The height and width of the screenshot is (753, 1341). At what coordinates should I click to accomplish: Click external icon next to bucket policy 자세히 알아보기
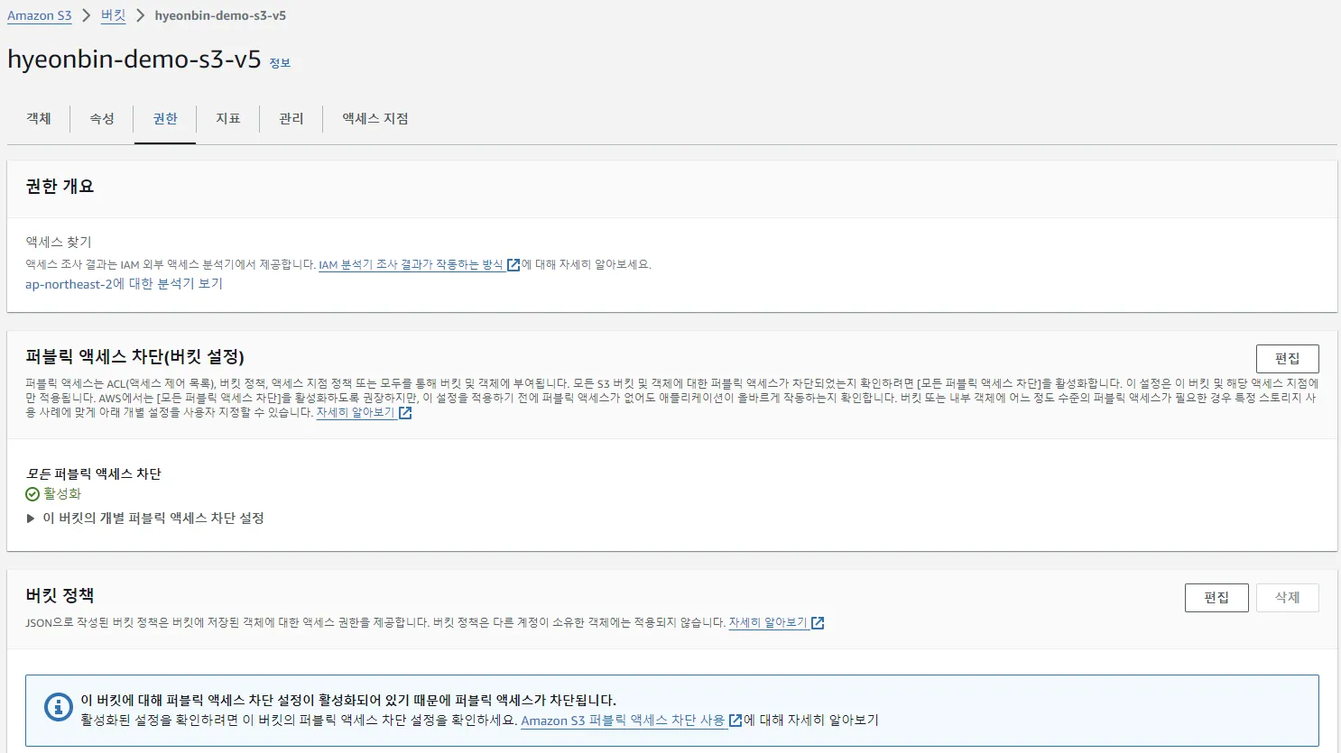818,623
